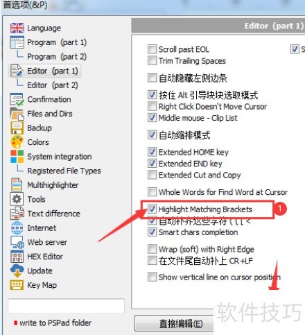The height and width of the screenshot is (335, 305).
Task: Select the Key Map keyboard icon
Action: pyautogui.click(x=17, y=285)
